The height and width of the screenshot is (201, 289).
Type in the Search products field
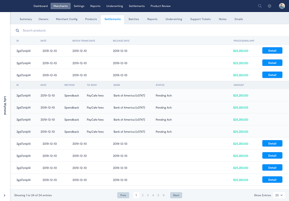tap(77, 30)
